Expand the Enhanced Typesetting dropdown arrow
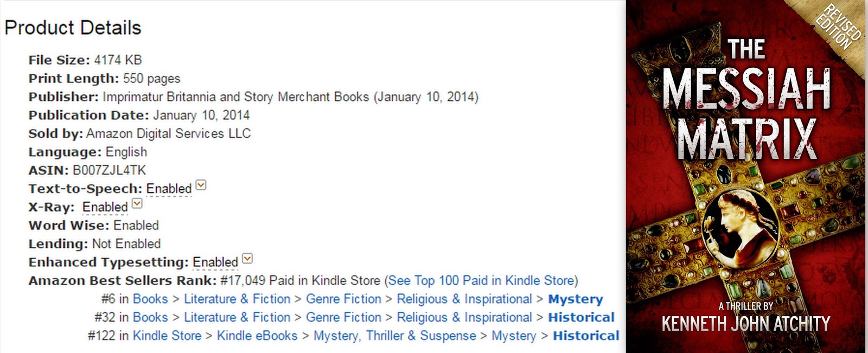868x353 pixels. pos(247,259)
